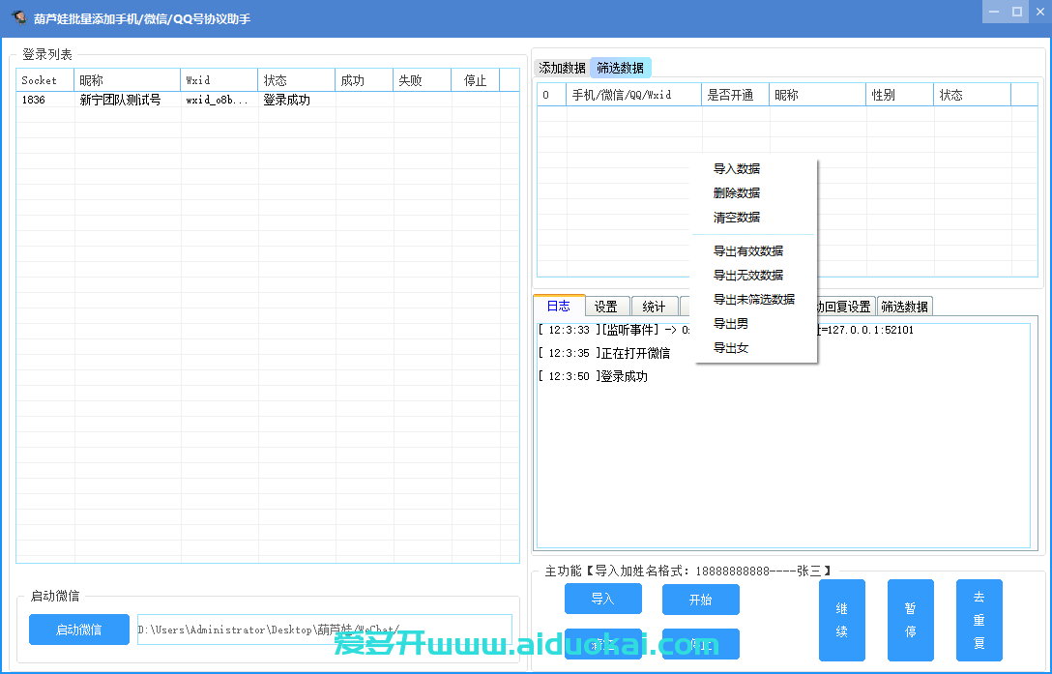Choose 删除数据 from the context menu
This screenshot has height=674, width=1052.
click(x=737, y=192)
